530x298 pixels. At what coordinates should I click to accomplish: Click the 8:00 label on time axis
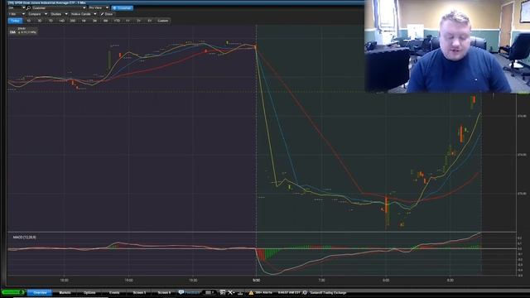pos(386,281)
